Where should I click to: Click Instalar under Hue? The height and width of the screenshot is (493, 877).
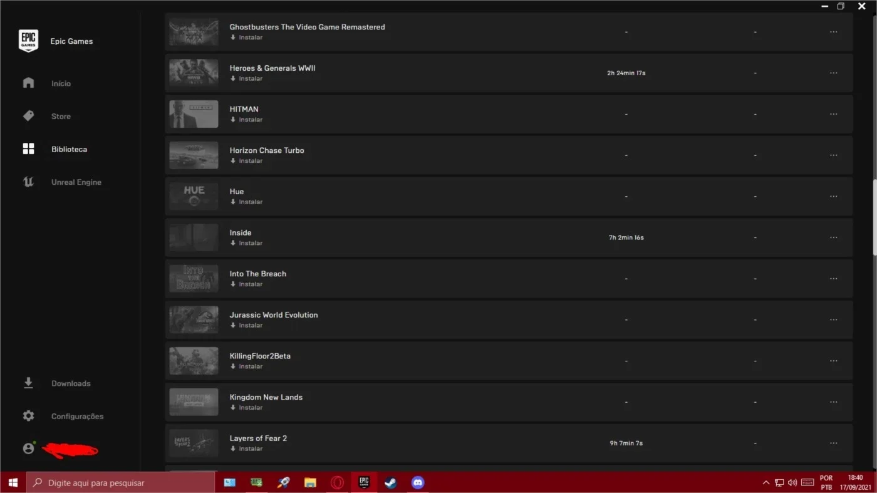coord(246,202)
